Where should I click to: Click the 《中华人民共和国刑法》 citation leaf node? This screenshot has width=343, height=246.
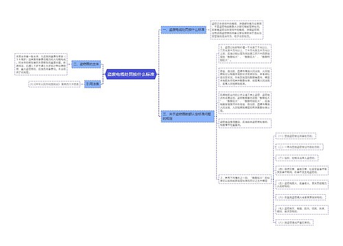click(x=54, y=84)
